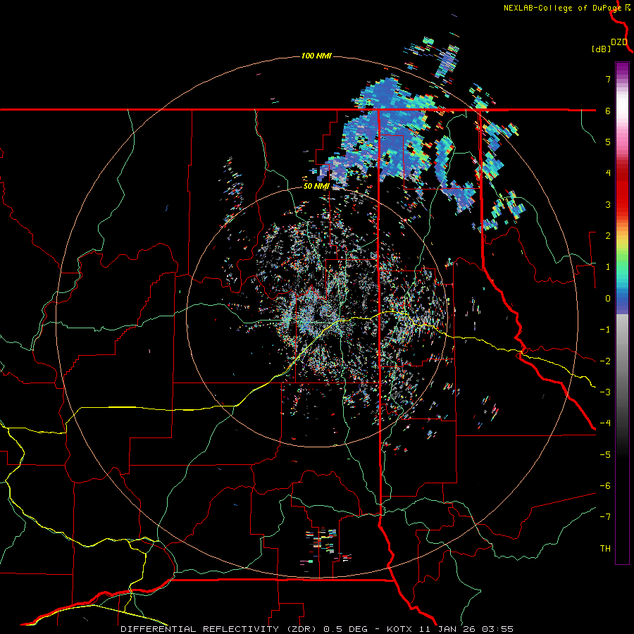Viewport: 634px width, 634px height.
Task: Click the minus 5 tick label on the scale
Action: pos(605,455)
